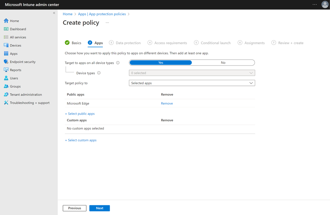Remove Microsoft Edge from public apps

[167, 103]
